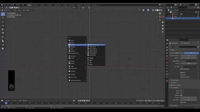Image resolution: width=200 pixels, height=112 pixels.
Task: Enable the Bounds Clamp checkbox
Action: 181,77
